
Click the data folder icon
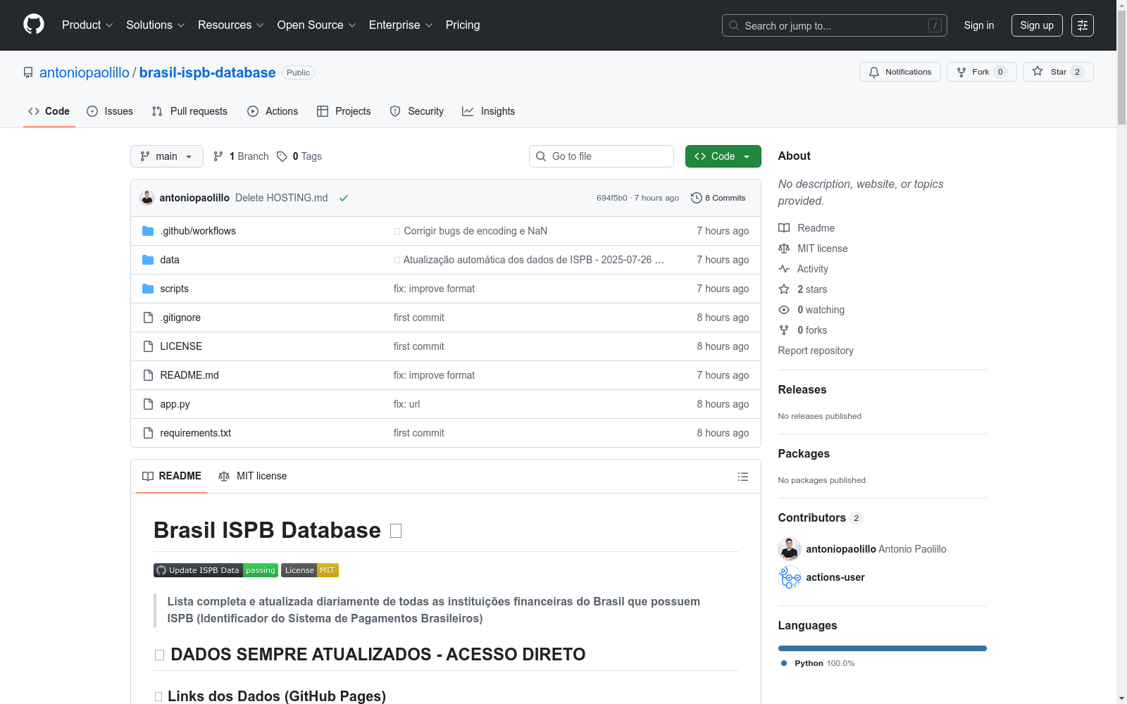[x=148, y=260]
